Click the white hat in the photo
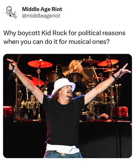Screen dimensions: 135x161 pos(63,84)
